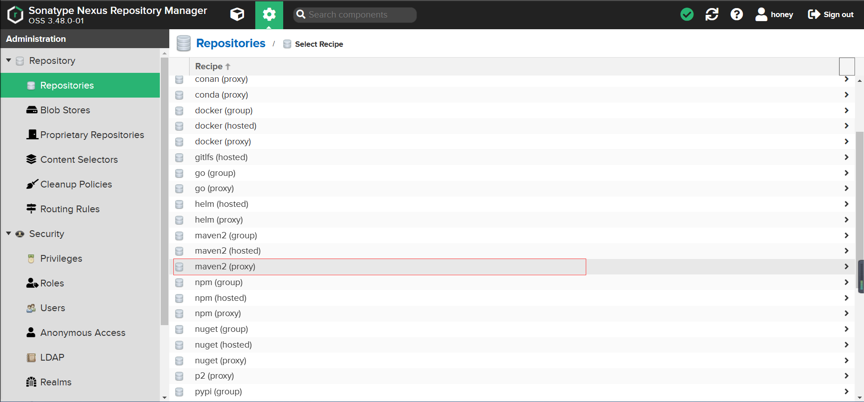Open the Browse cube icon
This screenshot has height=402, width=864.
(x=237, y=14)
